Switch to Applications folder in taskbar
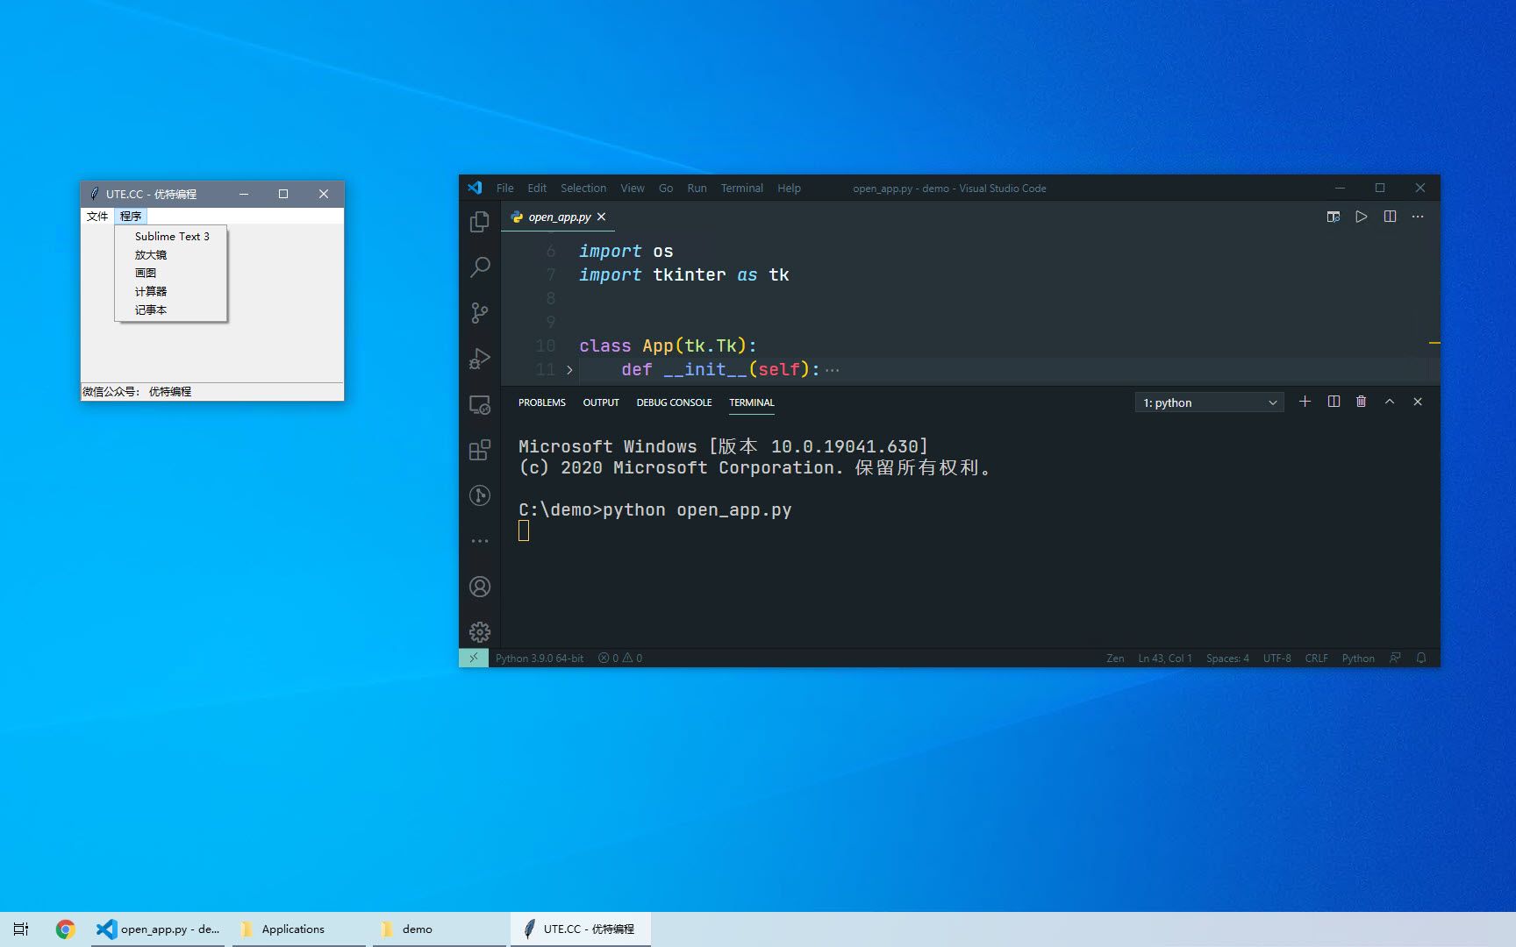This screenshot has width=1516, height=947. click(298, 929)
